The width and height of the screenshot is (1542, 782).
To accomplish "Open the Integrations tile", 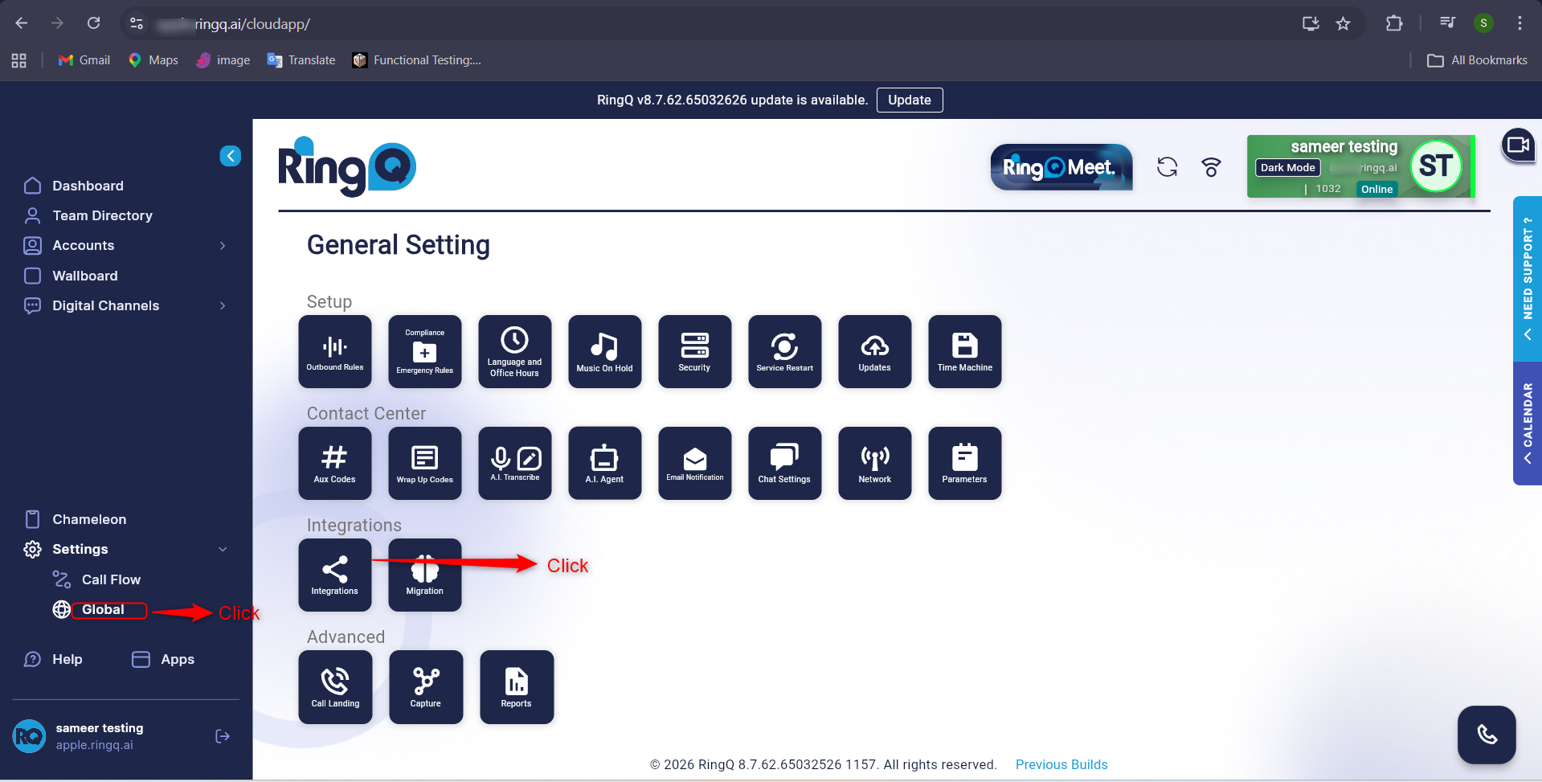I will pos(335,575).
